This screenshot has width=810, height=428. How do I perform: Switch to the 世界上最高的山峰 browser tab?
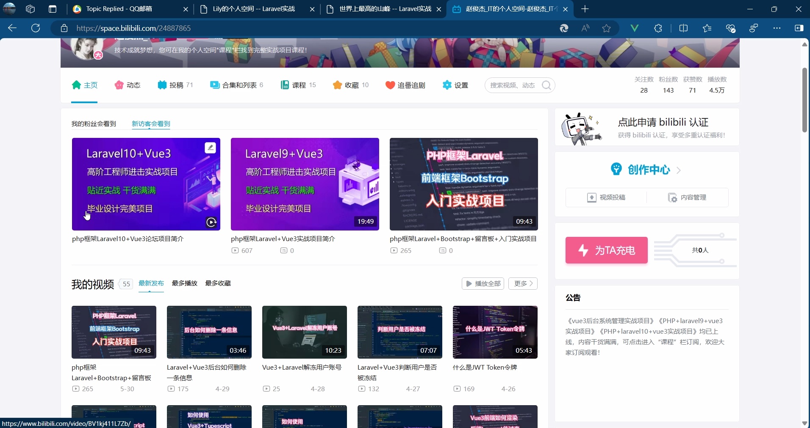tap(381, 9)
